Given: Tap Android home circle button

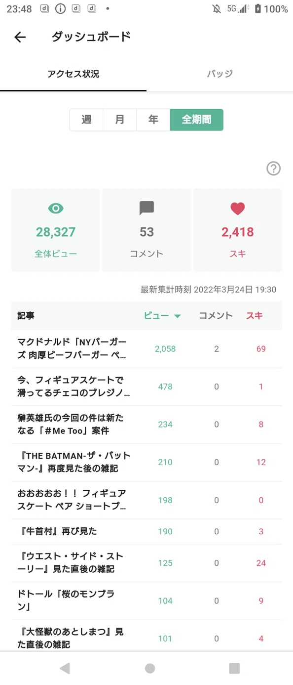Looking at the screenshot, I should point(150,668).
